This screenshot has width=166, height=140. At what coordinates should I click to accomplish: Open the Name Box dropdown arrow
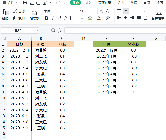(x=38, y=31)
